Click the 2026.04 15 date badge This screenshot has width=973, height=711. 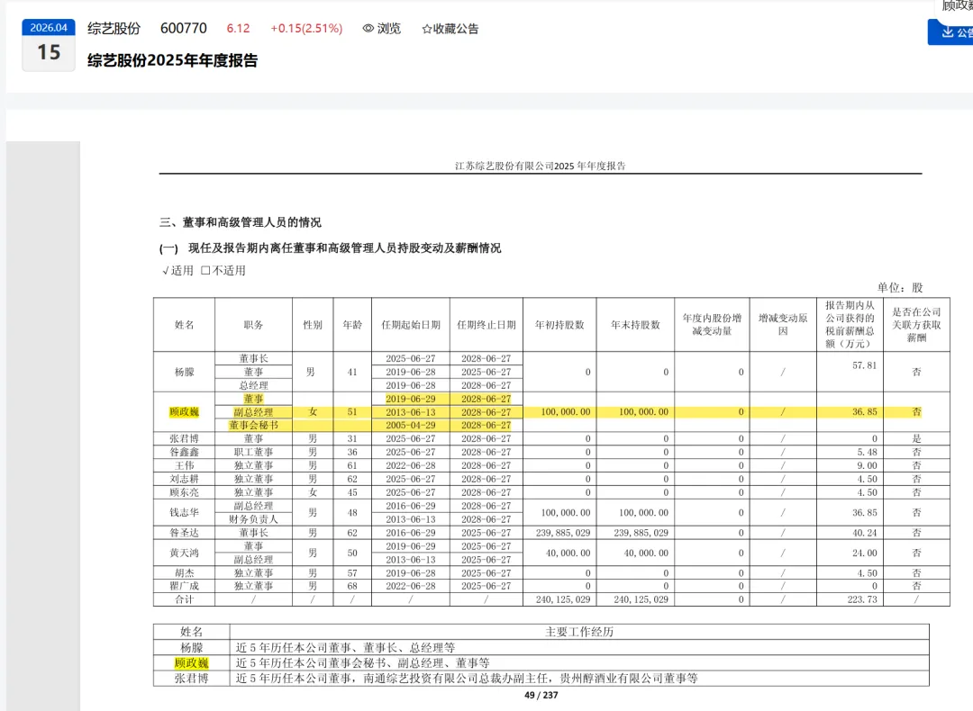coord(49,45)
